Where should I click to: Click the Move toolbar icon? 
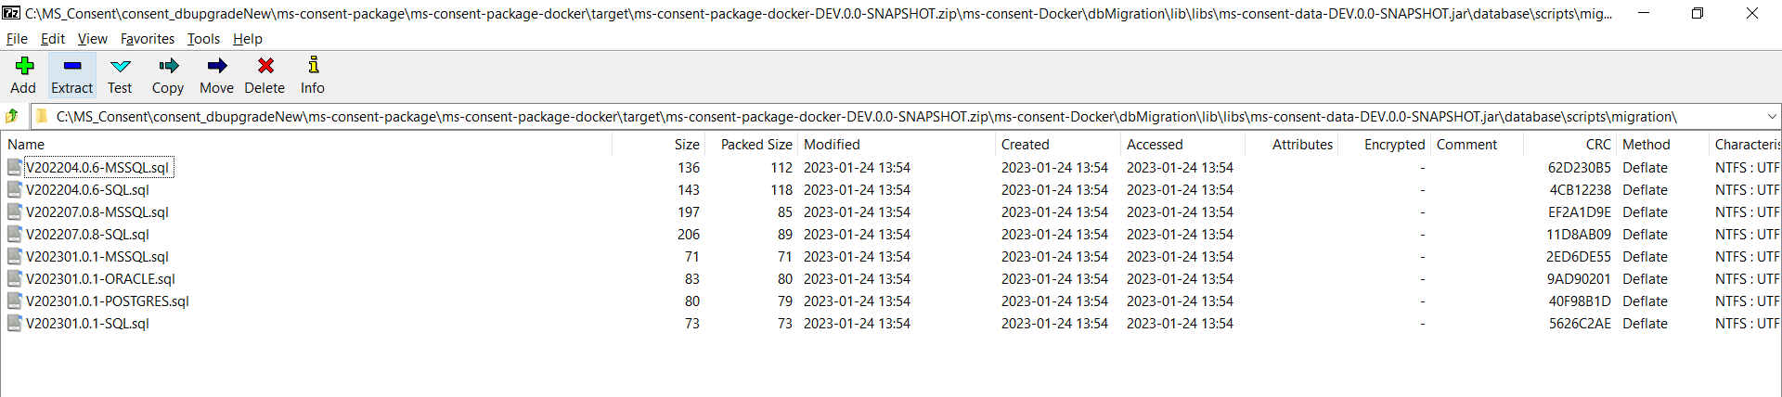pyautogui.click(x=216, y=66)
